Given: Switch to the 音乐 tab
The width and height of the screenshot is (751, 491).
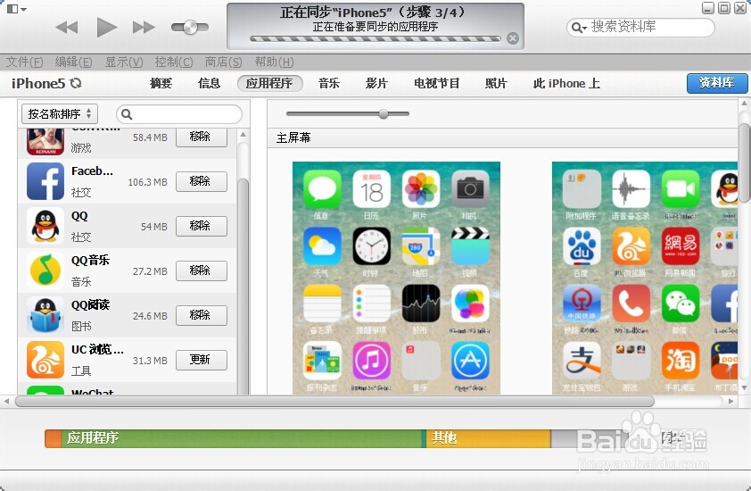Looking at the screenshot, I should [x=329, y=83].
